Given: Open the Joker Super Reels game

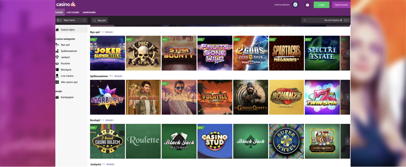Looking at the screenshot, I should pos(107,53).
